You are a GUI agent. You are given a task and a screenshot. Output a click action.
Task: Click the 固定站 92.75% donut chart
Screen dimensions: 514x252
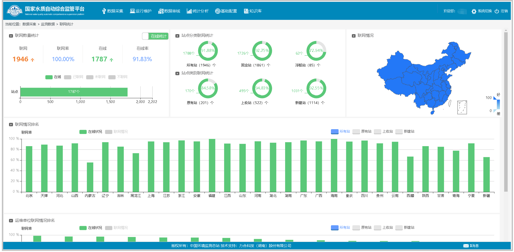click(x=262, y=51)
